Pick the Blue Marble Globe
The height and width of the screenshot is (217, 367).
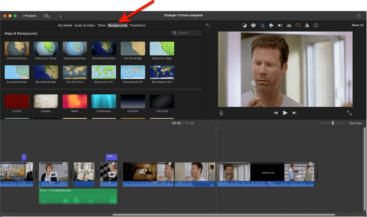coord(104,48)
